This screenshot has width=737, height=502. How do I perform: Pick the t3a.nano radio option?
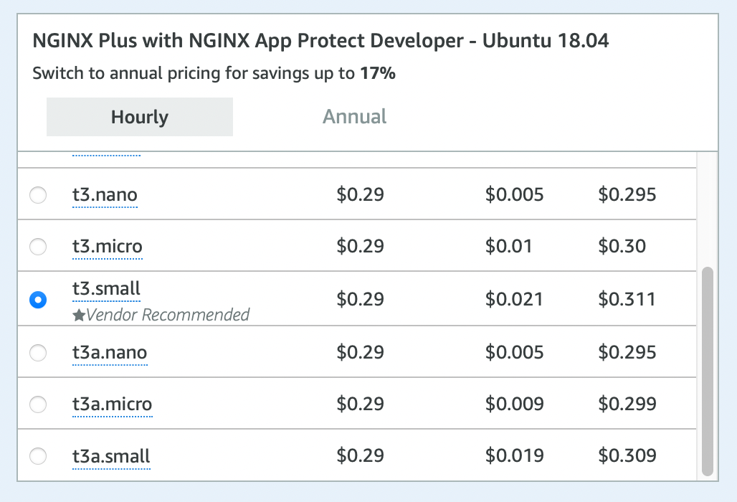tap(38, 352)
